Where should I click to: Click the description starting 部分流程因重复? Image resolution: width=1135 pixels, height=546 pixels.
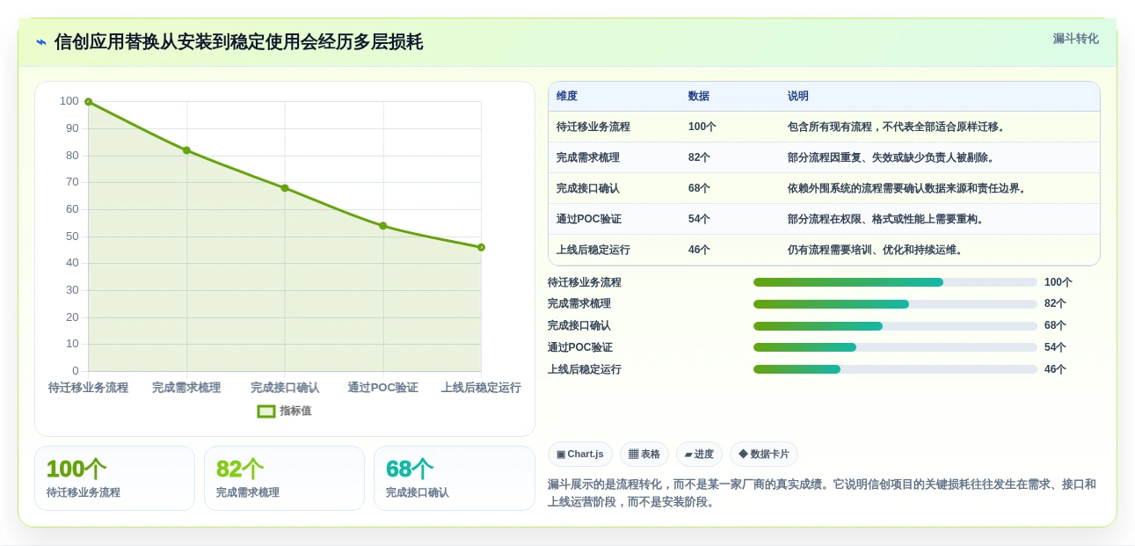point(892,157)
